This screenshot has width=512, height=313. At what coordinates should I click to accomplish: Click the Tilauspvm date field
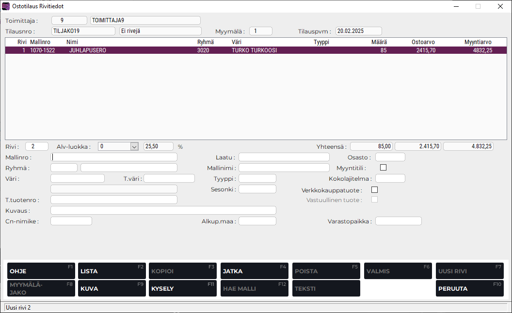pos(358,31)
